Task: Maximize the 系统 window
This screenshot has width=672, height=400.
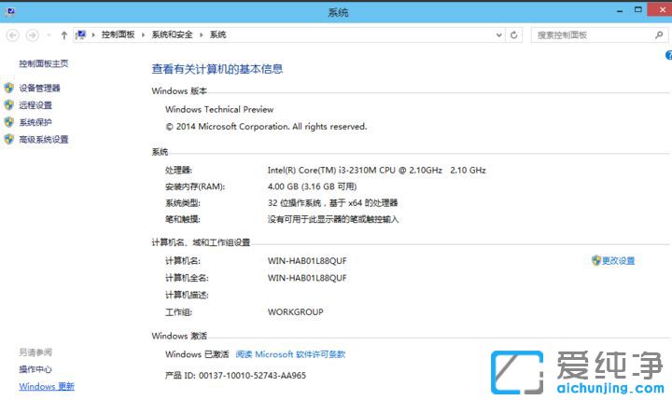Action: coord(637,10)
